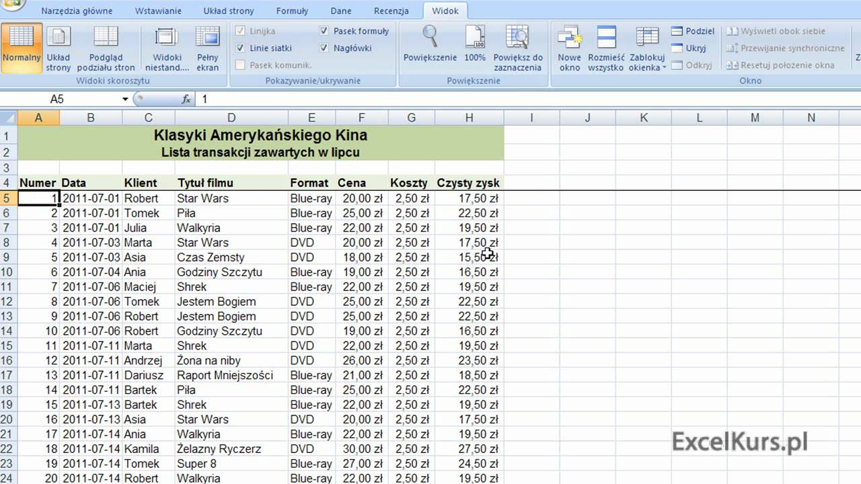This screenshot has width=861, height=484.
Task: Select Układ strony view button in Widoki skoroszytu
Action: pos(59,48)
